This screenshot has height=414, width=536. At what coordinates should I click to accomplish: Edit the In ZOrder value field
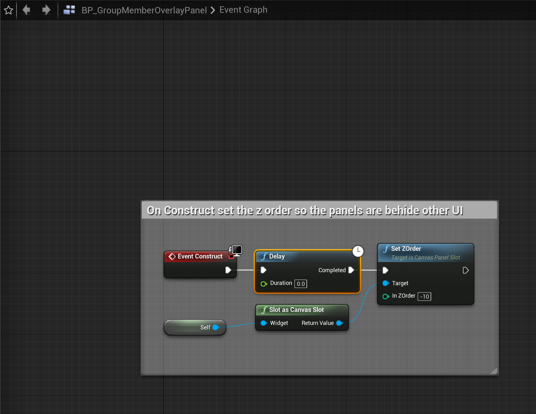pyautogui.click(x=424, y=296)
